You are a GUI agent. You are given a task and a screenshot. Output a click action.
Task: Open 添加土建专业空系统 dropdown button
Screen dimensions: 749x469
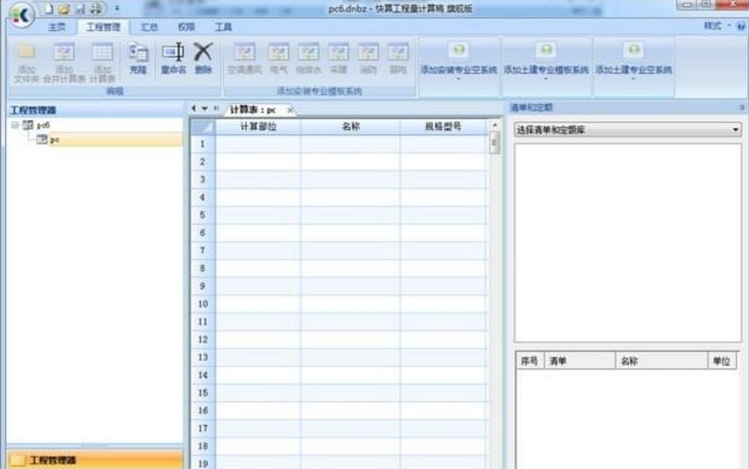pos(633,61)
